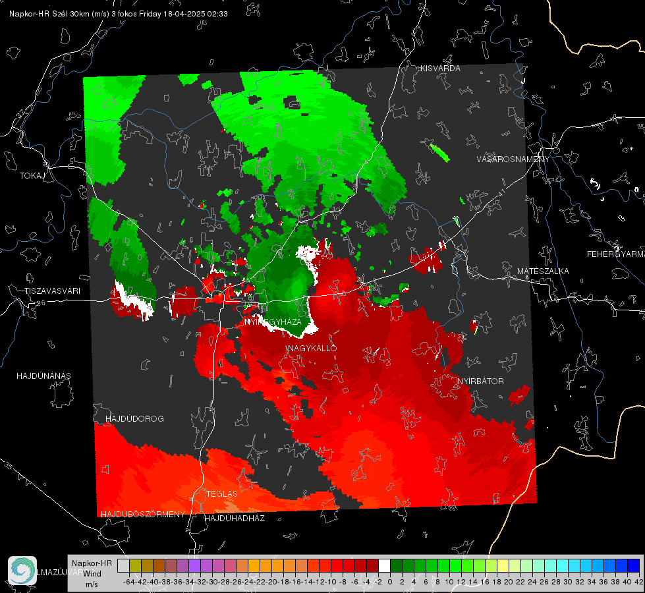The height and width of the screenshot is (593, 645).
Task: Click road number 35 at lower left
Action: click(8, 465)
